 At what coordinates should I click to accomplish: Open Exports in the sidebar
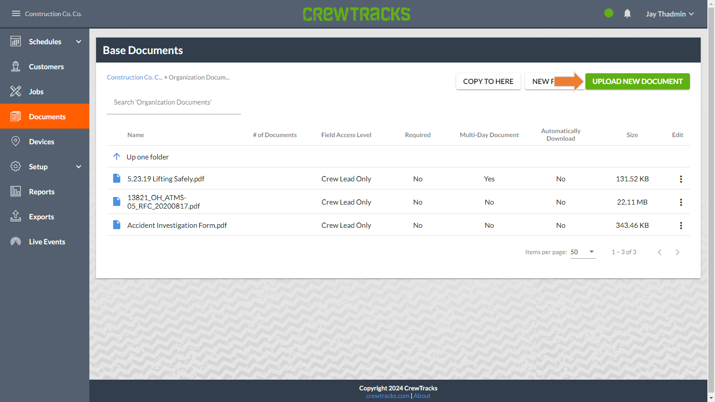point(45,217)
